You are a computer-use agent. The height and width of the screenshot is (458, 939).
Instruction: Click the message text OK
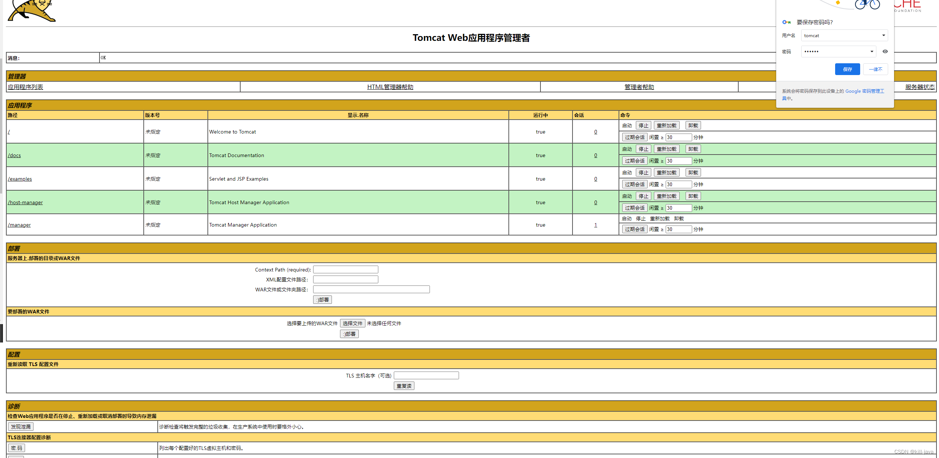pos(103,58)
